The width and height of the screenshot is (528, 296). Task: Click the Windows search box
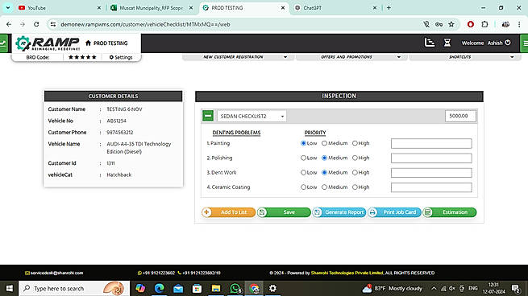(74, 288)
